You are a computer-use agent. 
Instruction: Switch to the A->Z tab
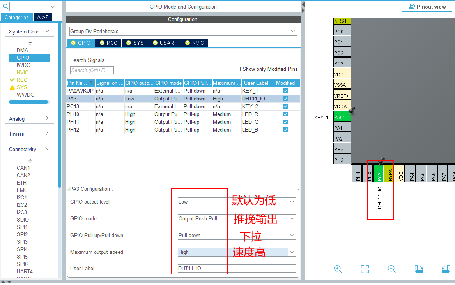tap(42, 18)
